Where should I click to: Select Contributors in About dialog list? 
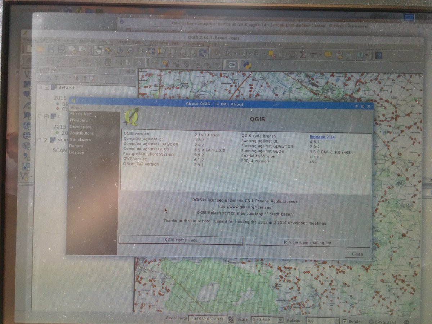(x=81, y=133)
